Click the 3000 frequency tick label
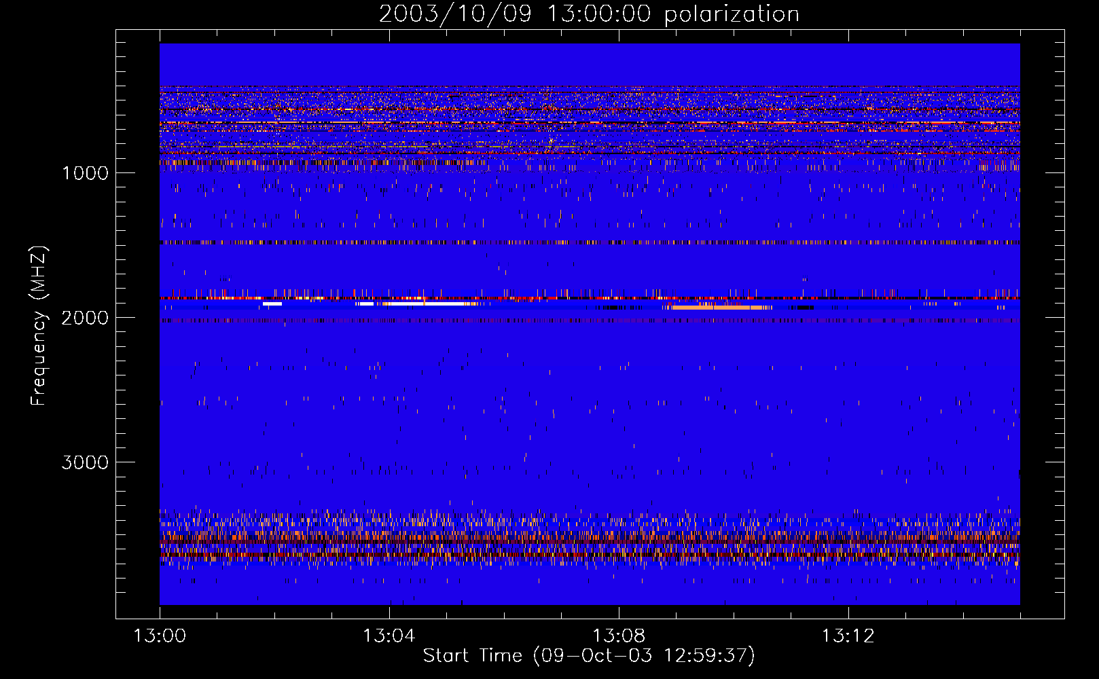Image resolution: width=1099 pixels, height=679 pixels. [x=85, y=462]
